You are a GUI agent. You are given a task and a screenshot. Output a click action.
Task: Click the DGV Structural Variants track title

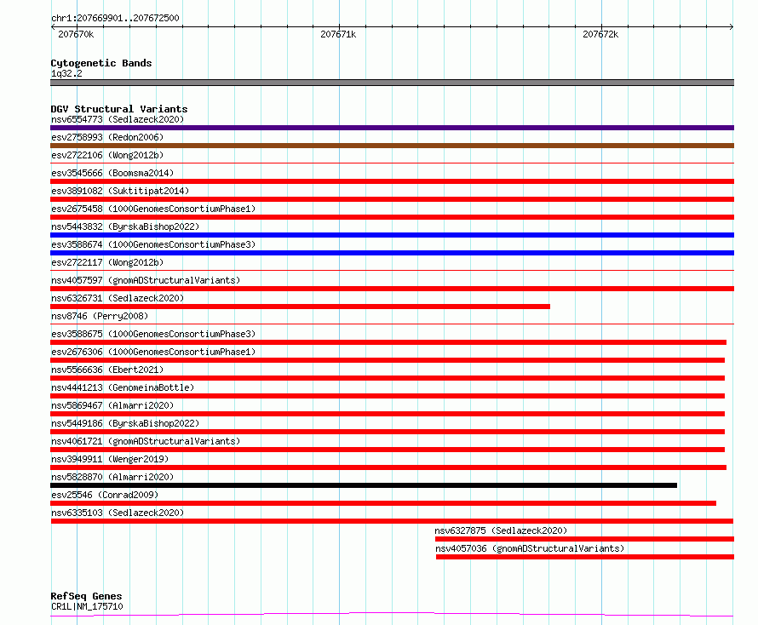click(x=119, y=109)
